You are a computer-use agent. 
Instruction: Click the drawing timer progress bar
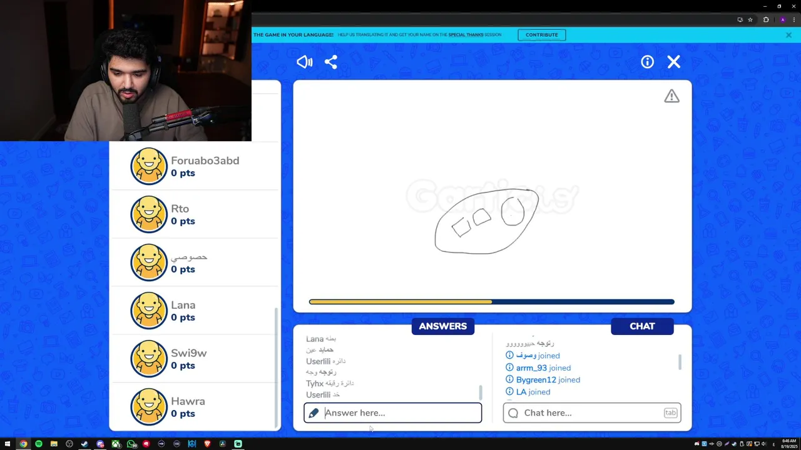[x=492, y=302]
